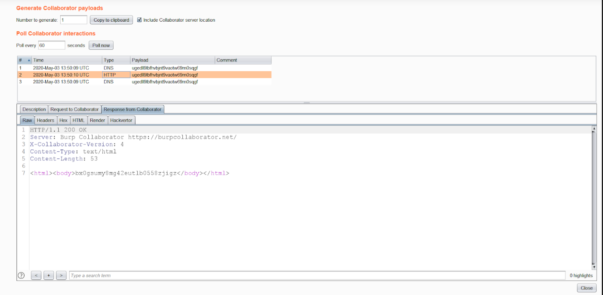Click the Poll Collaborator interactions heading
Screen dimensions: 603x295
(56, 33)
